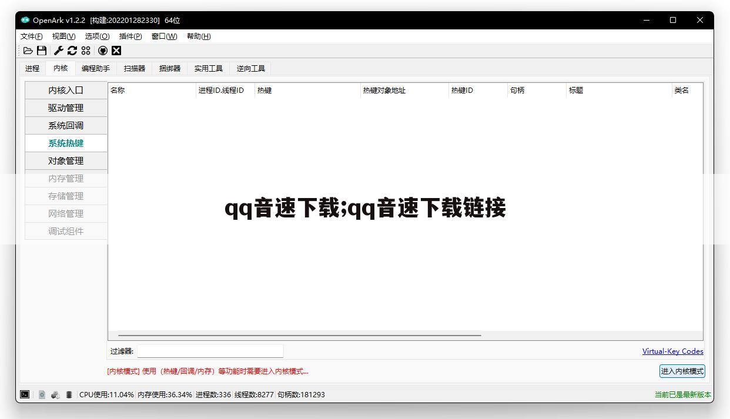Click the OpenArk logo in title bar

click(25, 20)
